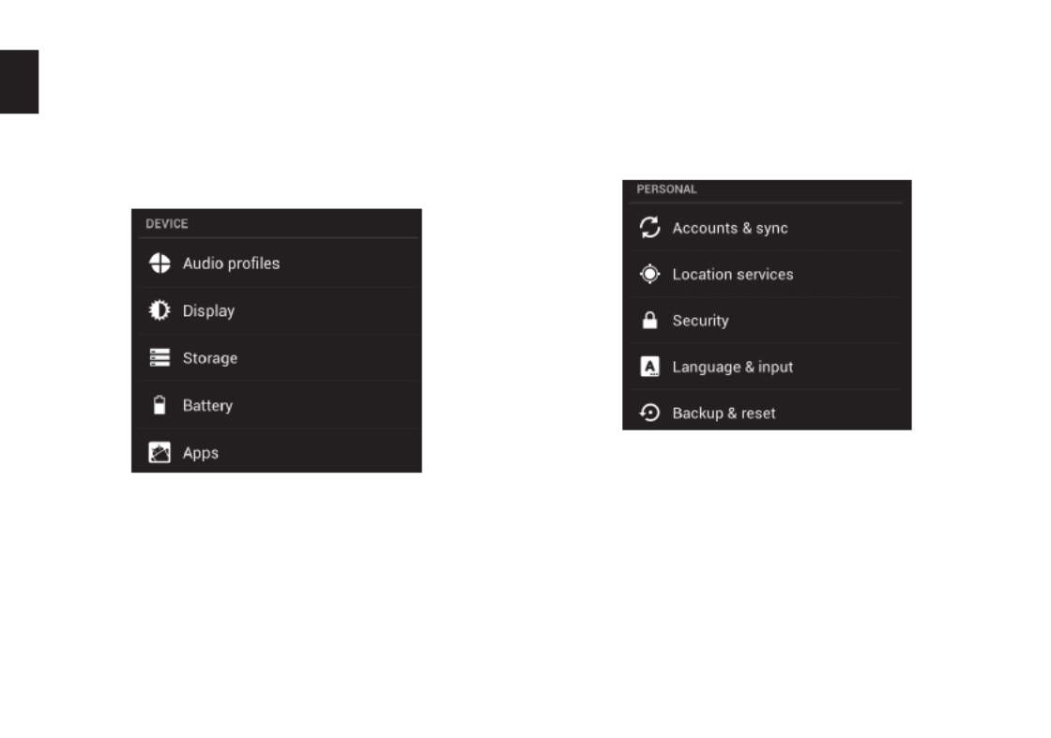This screenshot has width=1051, height=738.
Task: Select the Storage menu entry
Action: click(277, 357)
